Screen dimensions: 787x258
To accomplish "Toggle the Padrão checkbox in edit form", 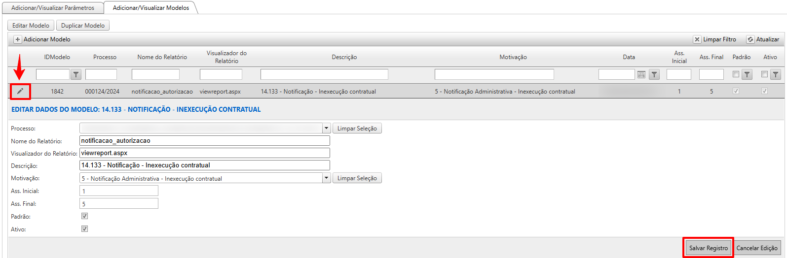I will click(84, 216).
